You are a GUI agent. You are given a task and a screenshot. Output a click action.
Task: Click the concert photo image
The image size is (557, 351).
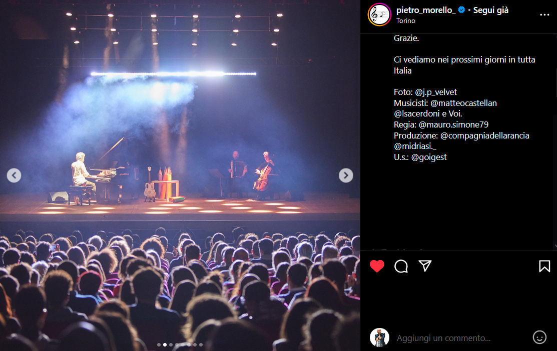pyautogui.click(x=180, y=175)
